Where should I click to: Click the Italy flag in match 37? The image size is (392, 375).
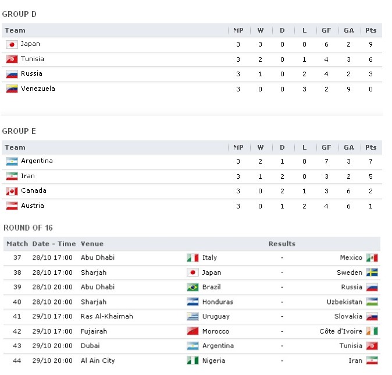tap(193, 257)
